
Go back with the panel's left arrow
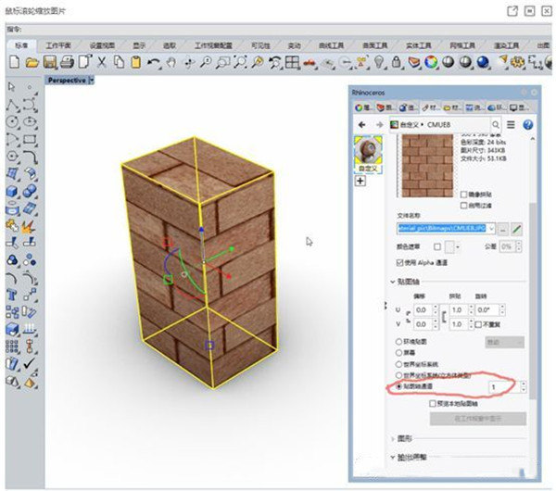pyautogui.click(x=361, y=125)
